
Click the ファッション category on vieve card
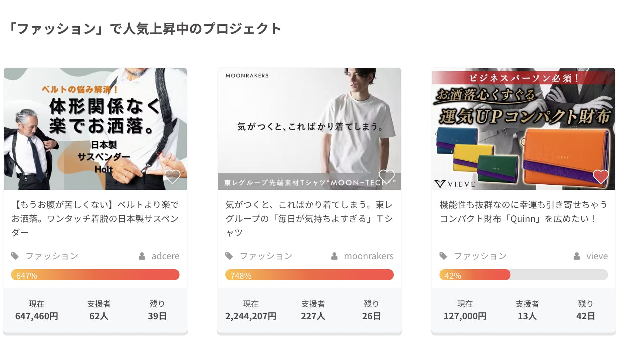(x=480, y=256)
